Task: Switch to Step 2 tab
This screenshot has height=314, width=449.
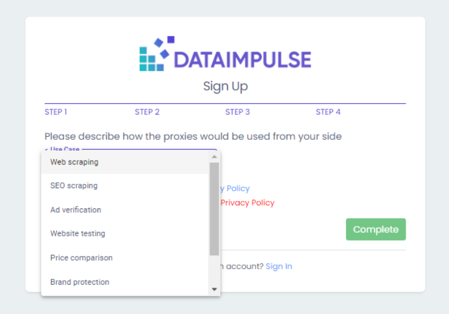Action: [147, 112]
